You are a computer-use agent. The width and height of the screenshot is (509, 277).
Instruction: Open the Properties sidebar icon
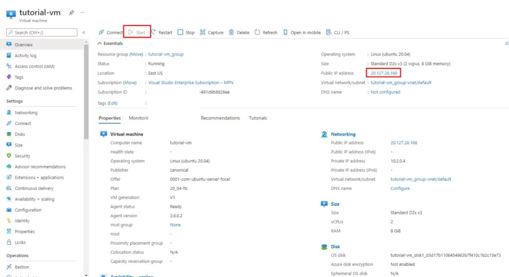[x=9, y=231]
